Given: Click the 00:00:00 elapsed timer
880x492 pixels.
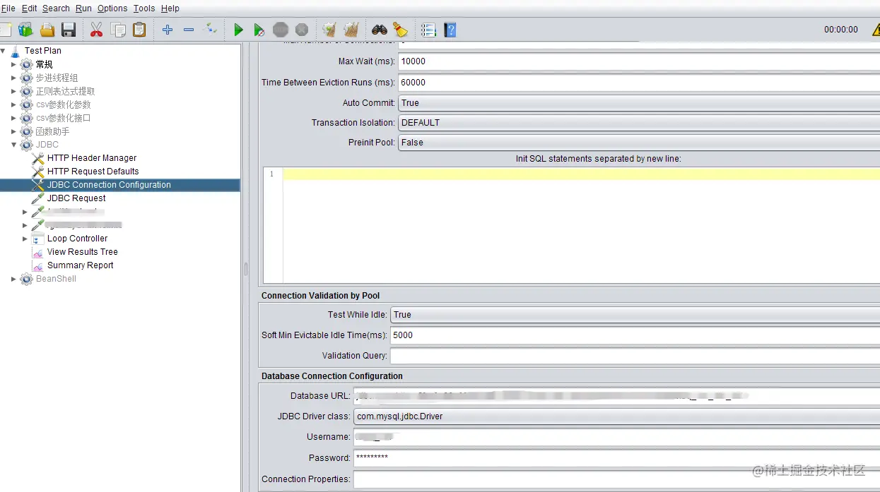Looking at the screenshot, I should (x=841, y=30).
